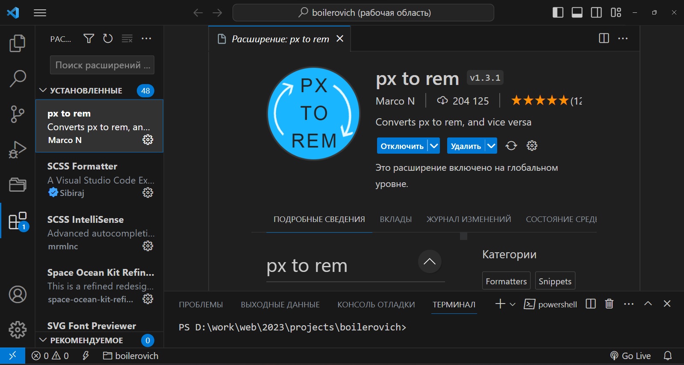Click errors and warnings count in status bar
The image size is (684, 365).
click(50, 356)
